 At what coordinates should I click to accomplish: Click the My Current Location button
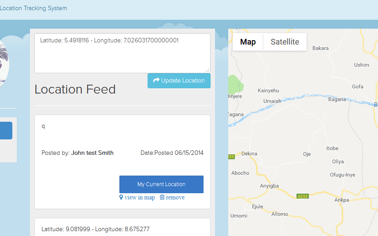coord(161,184)
